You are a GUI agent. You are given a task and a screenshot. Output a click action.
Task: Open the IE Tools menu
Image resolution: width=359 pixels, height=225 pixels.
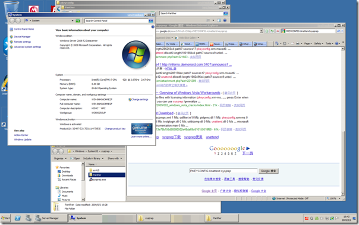(329, 43)
